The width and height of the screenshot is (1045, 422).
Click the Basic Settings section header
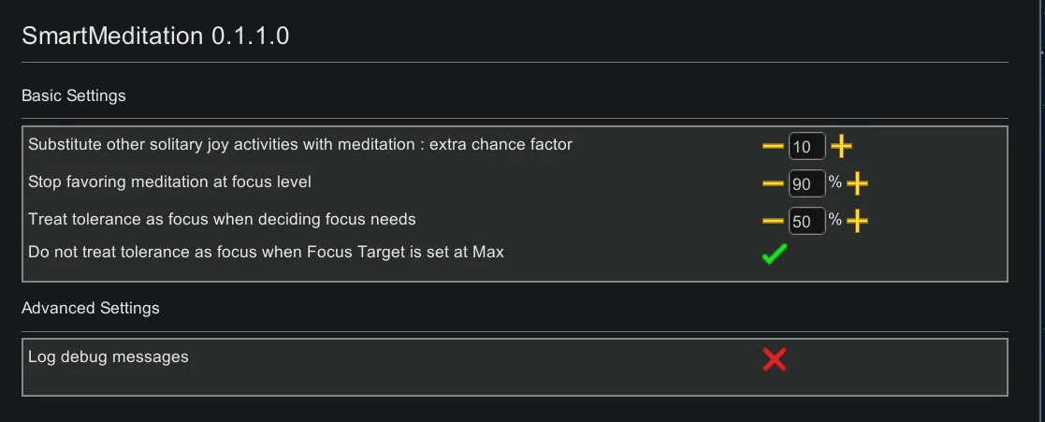point(73,95)
